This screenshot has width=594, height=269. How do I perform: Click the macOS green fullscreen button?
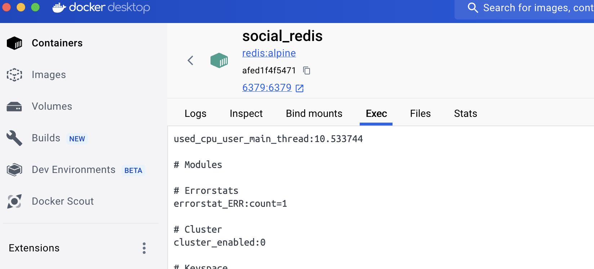[35, 7]
